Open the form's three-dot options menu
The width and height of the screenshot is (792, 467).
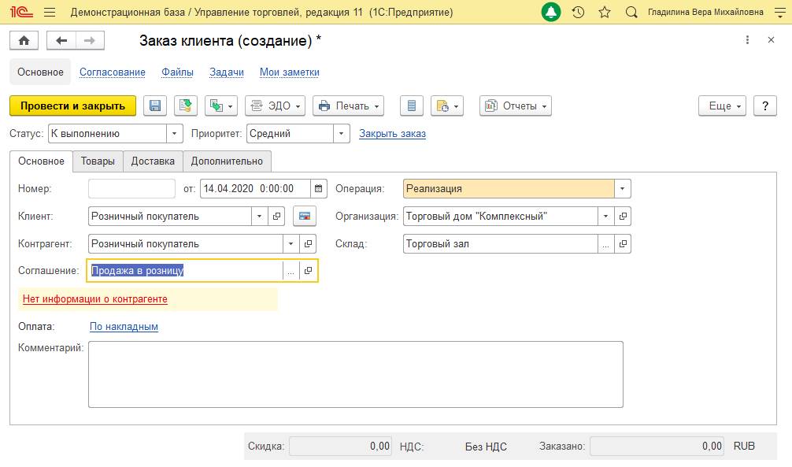click(747, 40)
